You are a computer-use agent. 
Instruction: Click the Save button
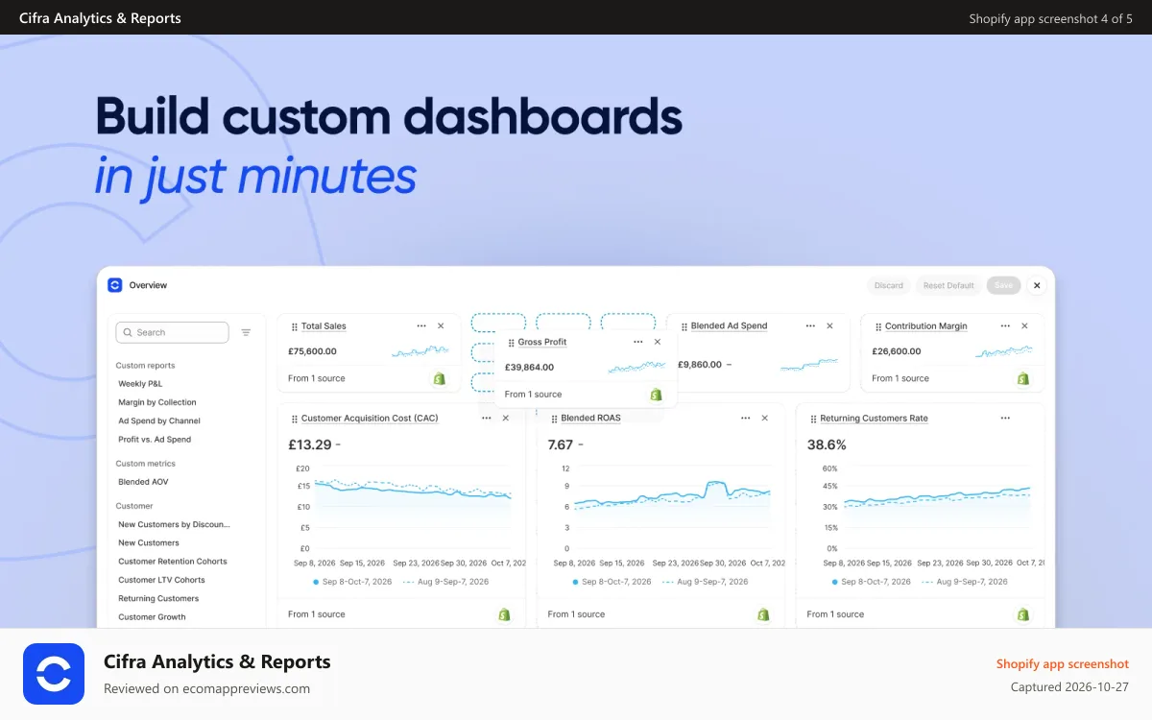1003,285
